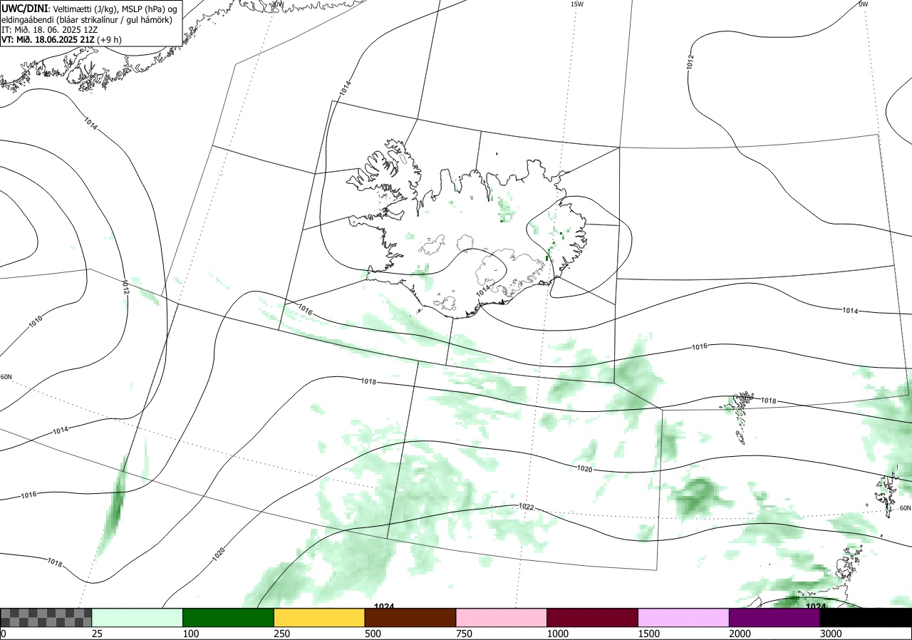Click the "eldingaábendi (bláar strikalínur / gul hámörk)" line
Viewport: 912px width, 640px height.
(x=86, y=19)
